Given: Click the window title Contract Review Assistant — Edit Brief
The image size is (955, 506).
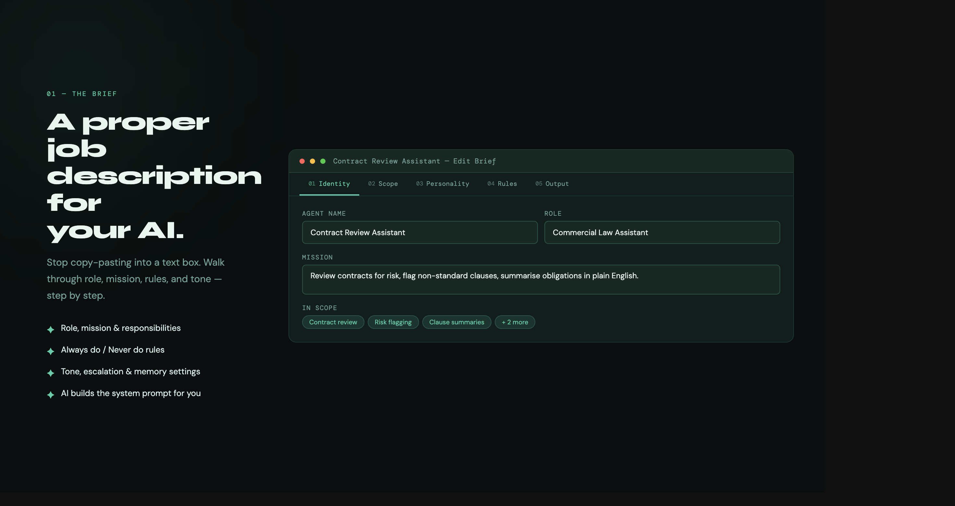Looking at the screenshot, I should (x=414, y=161).
